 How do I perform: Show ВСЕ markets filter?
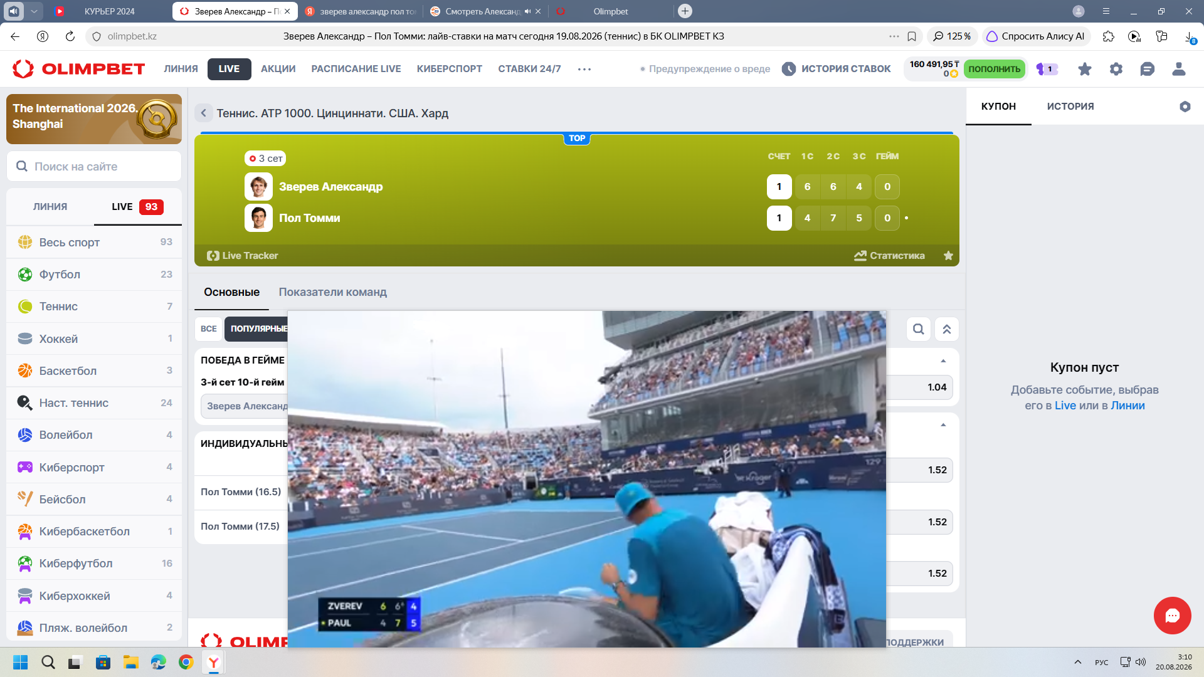pos(209,329)
